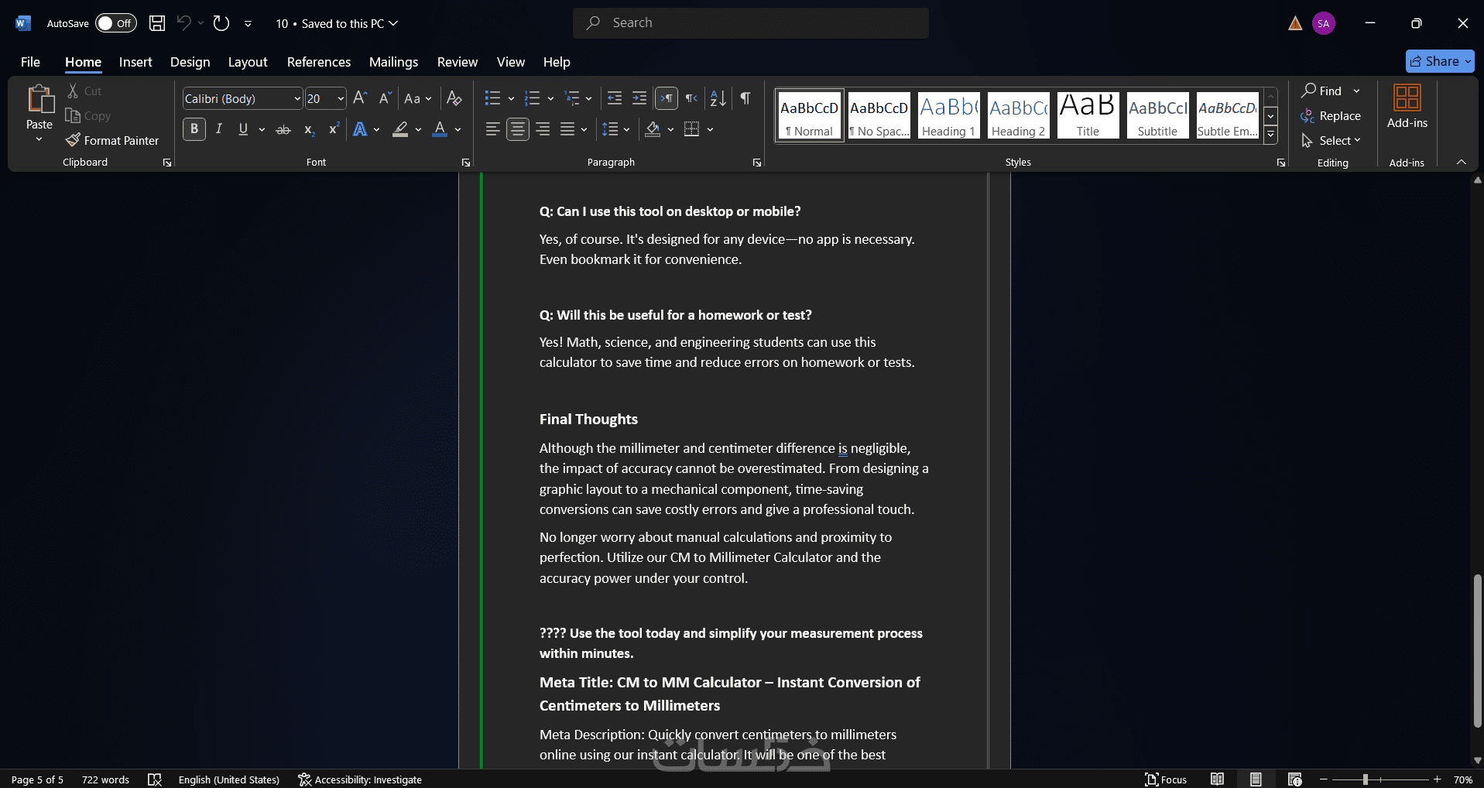Click the Focus mode button
The height and width of the screenshot is (788, 1484).
pyautogui.click(x=1166, y=779)
